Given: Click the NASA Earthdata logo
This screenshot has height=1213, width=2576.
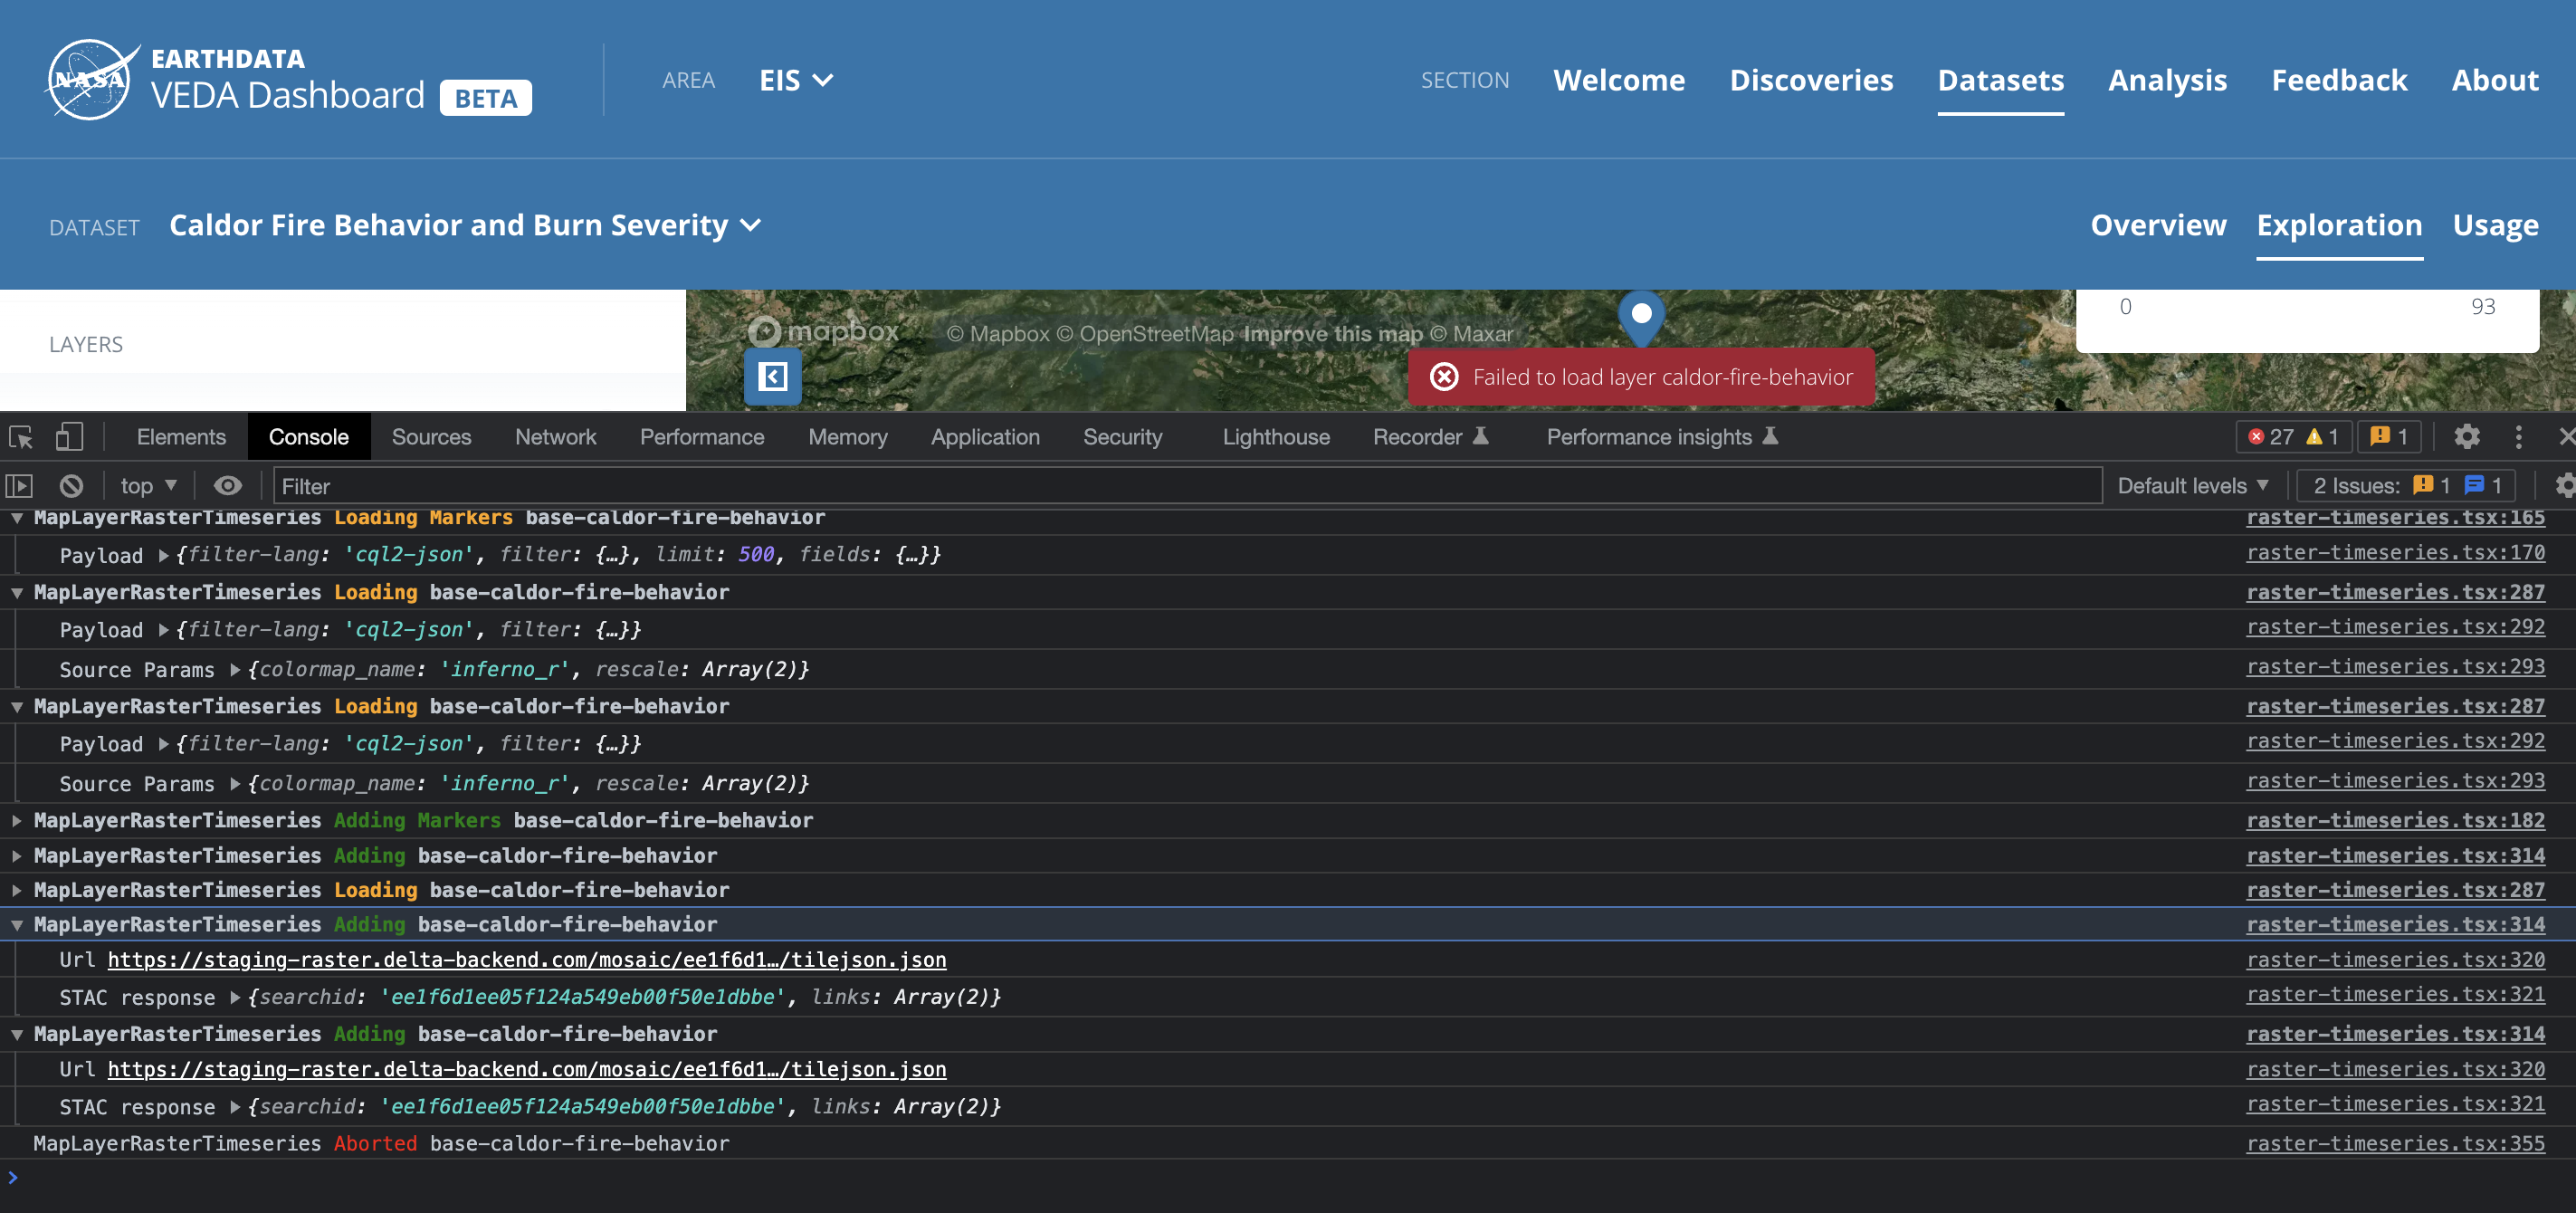Looking at the screenshot, I should [x=88, y=79].
